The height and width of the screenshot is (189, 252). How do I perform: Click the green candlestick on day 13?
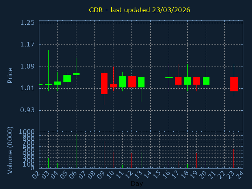[141, 82]
